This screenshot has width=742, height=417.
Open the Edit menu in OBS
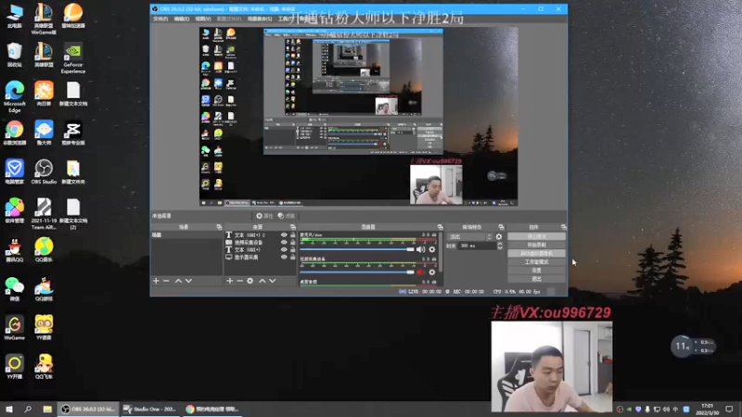point(181,19)
